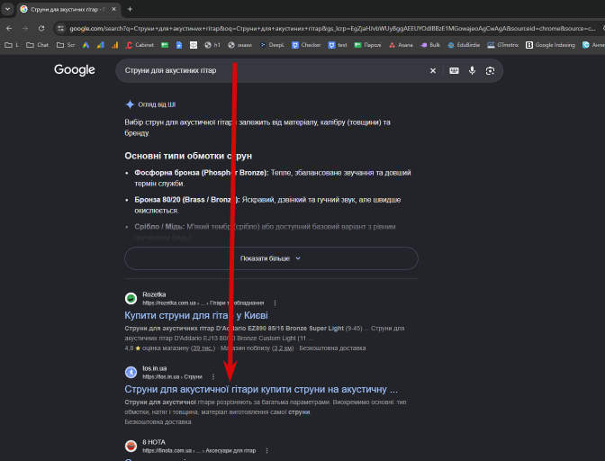
Task: Open Струни для акустичної гітари купити link
Action: (x=261, y=390)
